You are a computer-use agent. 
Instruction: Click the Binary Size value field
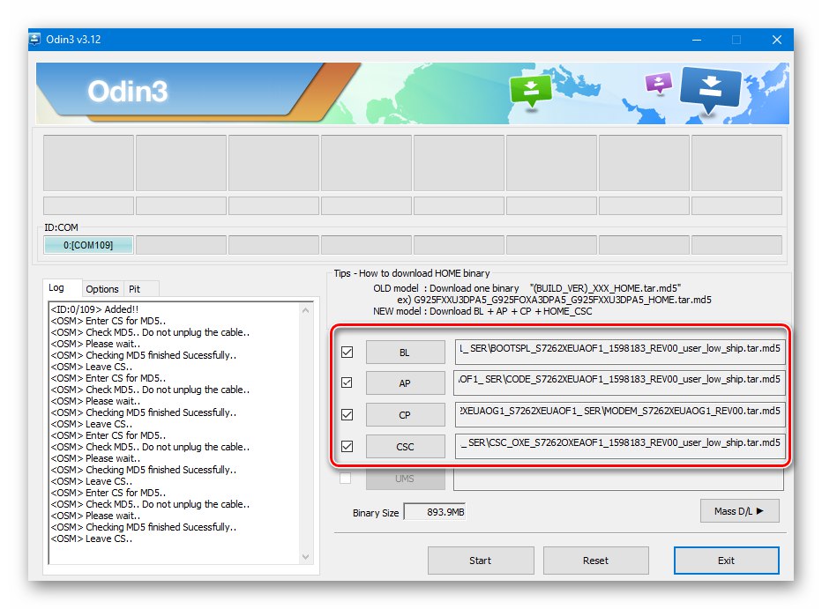[x=435, y=511]
